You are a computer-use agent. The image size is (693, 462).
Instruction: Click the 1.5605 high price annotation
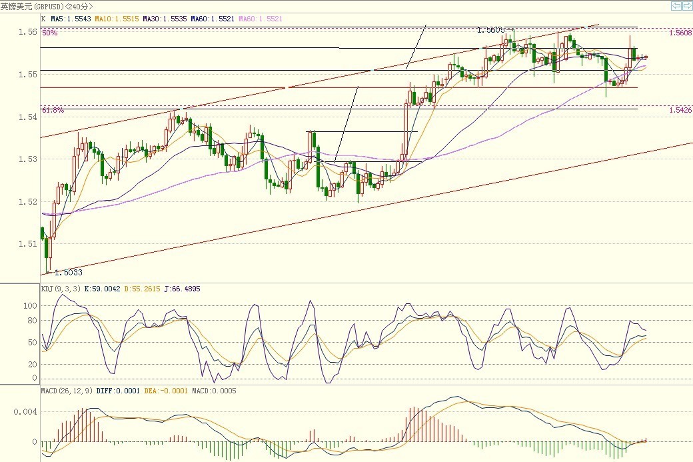tap(490, 30)
